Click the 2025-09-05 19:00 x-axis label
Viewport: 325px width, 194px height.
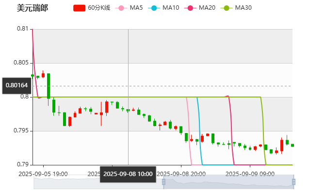pos(43,174)
